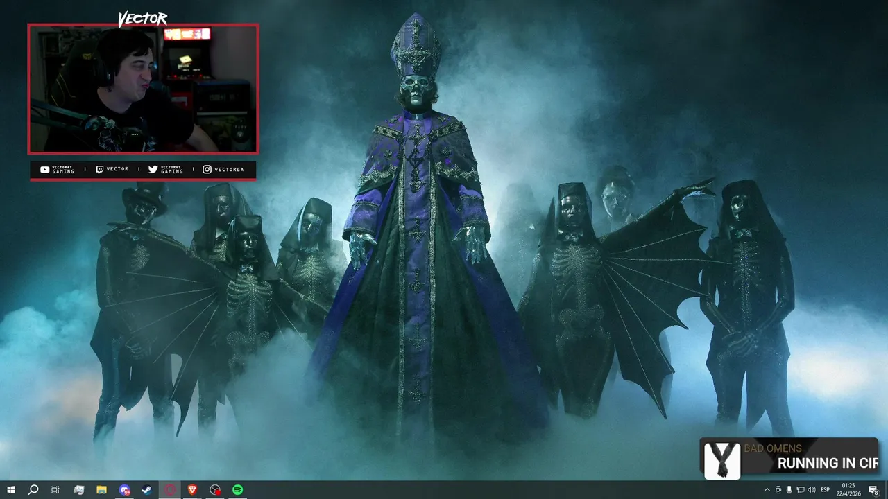Open the notification center with 8 badge
The height and width of the screenshot is (499, 888).
[874, 490]
